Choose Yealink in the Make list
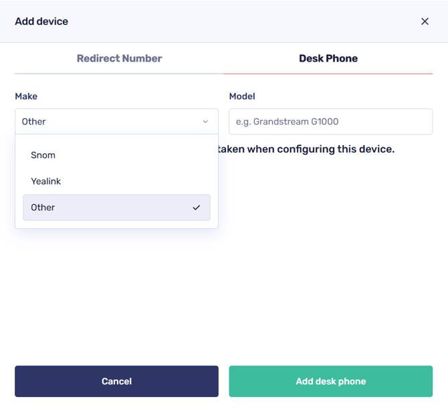 pos(46,181)
